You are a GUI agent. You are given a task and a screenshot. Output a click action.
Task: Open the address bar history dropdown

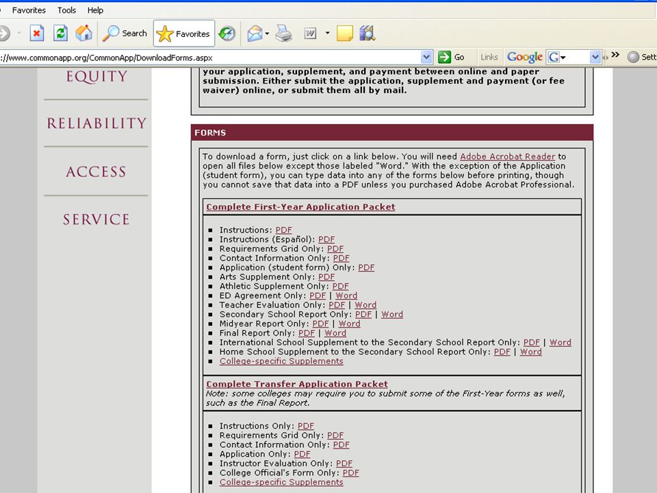pos(426,57)
